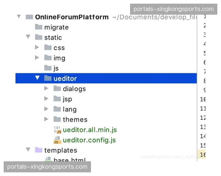Expand the themes folder arrow
The height and width of the screenshot is (176, 221).
[46, 120]
